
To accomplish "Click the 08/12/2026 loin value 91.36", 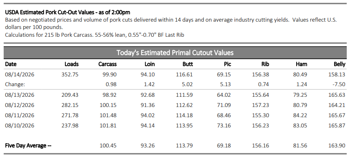I will (148, 105).
